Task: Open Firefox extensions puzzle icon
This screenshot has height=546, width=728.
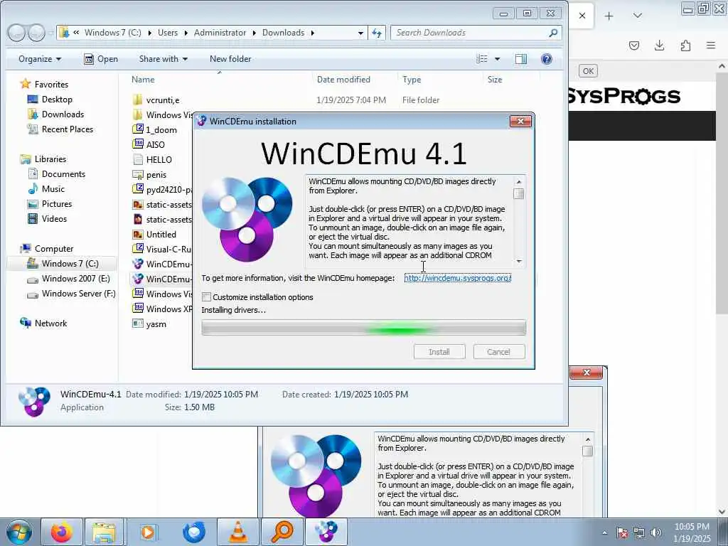Action: (x=685, y=45)
